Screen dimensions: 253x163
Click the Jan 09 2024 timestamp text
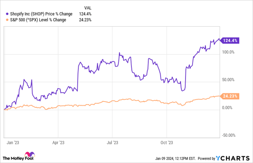(175, 159)
